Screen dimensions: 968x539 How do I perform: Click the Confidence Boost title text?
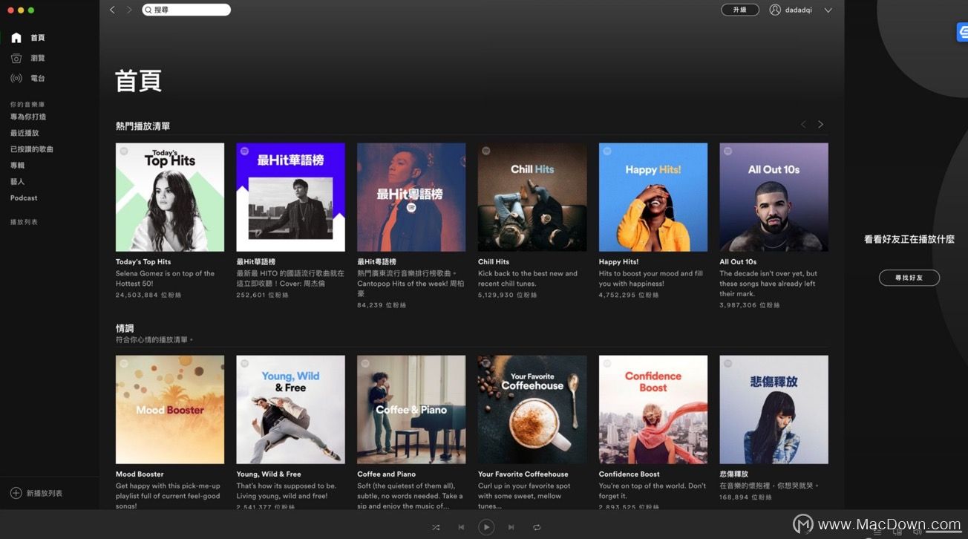(x=629, y=474)
